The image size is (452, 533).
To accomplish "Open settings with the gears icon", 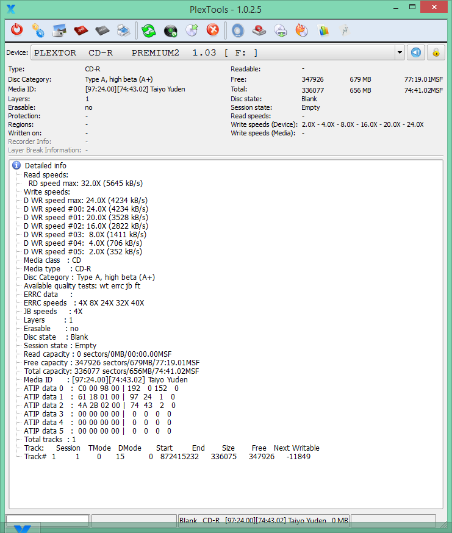I will pyautogui.click(x=38, y=30).
